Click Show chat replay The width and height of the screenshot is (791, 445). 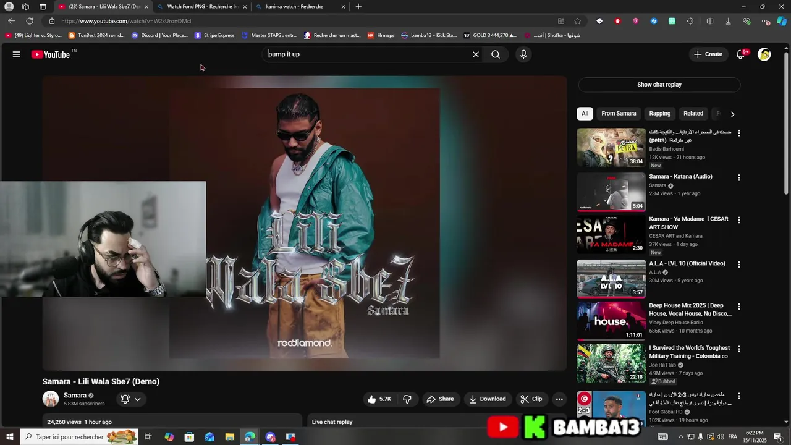pyautogui.click(x=659, y=85)
